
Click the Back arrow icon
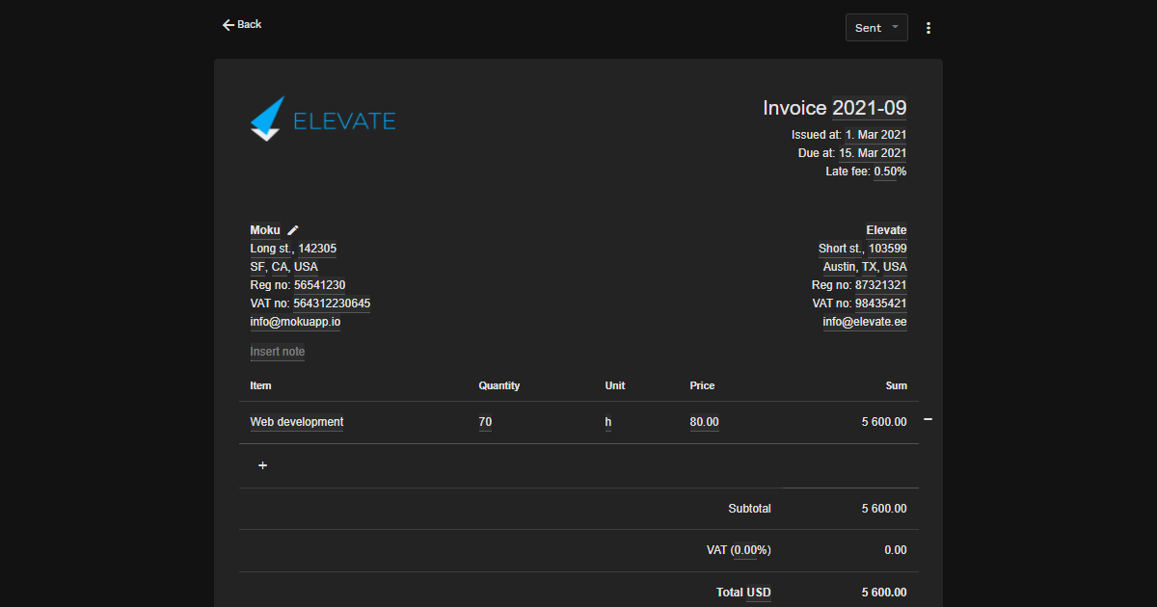coord(229,25)
